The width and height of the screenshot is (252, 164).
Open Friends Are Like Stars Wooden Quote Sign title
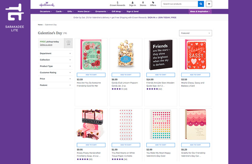tap(160, 84)
